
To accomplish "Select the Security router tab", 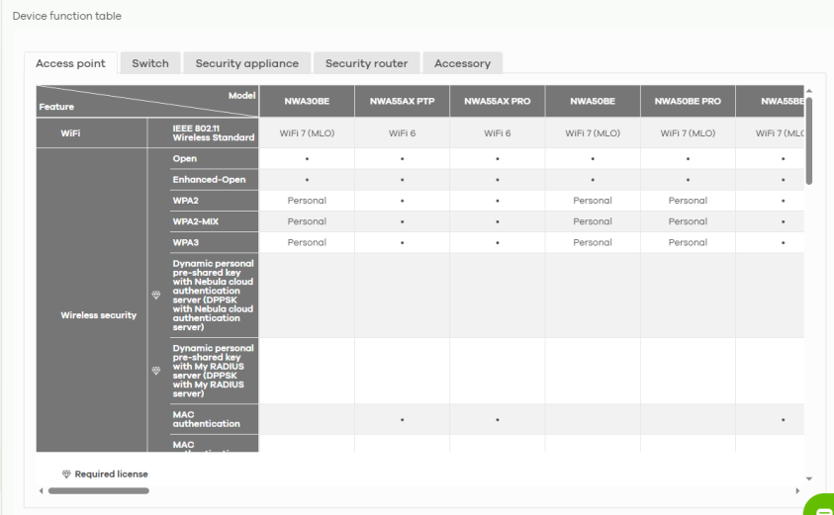I will (366, 63).
